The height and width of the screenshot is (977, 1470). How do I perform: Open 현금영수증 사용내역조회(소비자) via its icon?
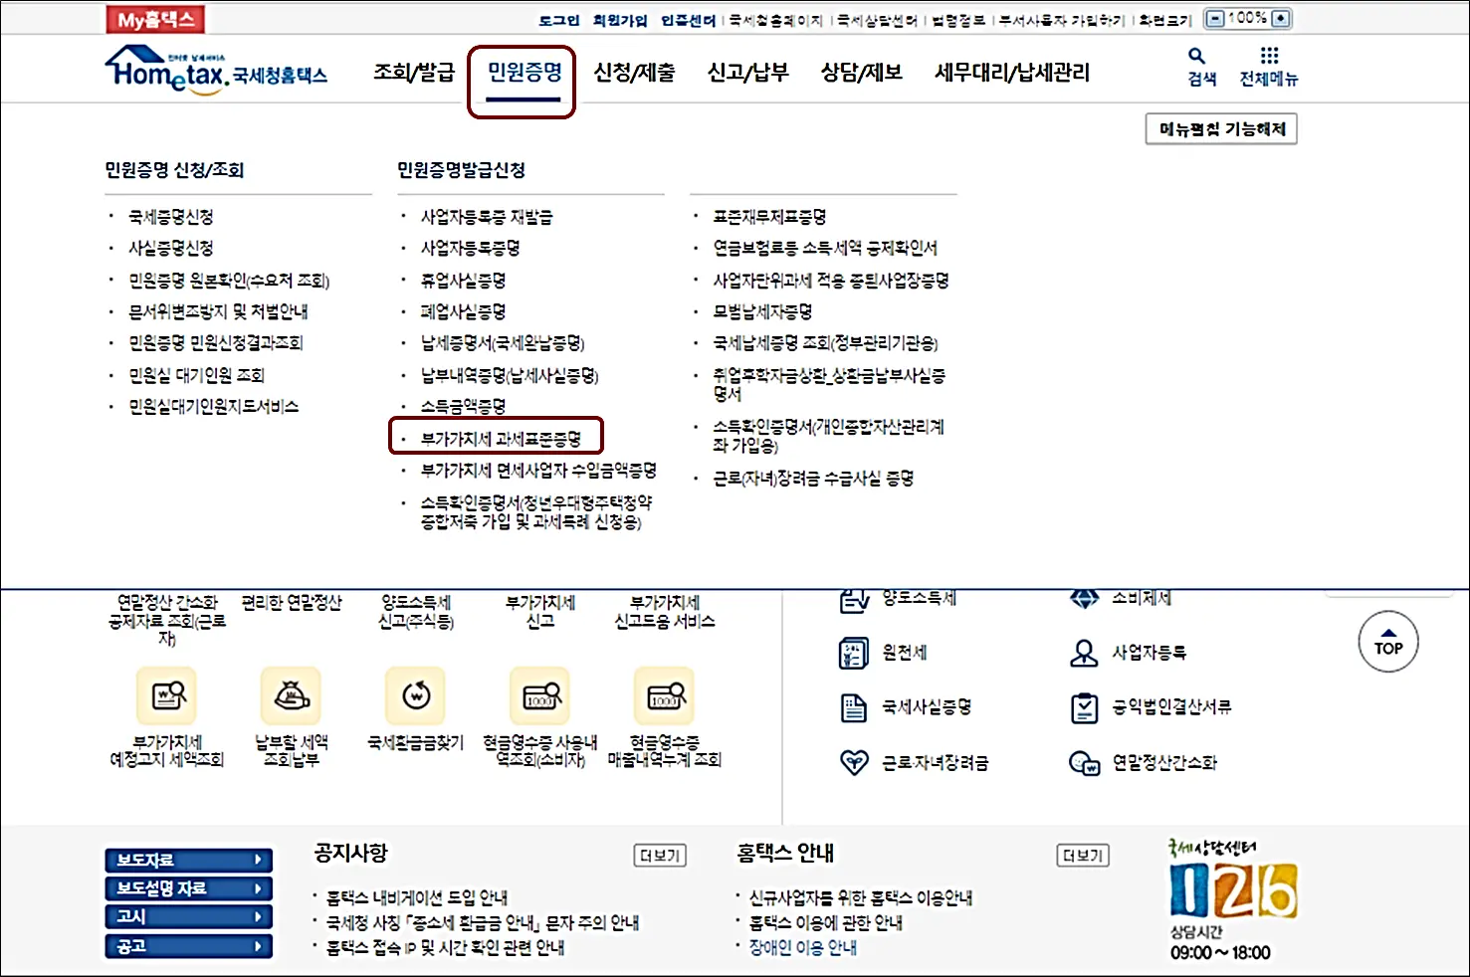540,696
